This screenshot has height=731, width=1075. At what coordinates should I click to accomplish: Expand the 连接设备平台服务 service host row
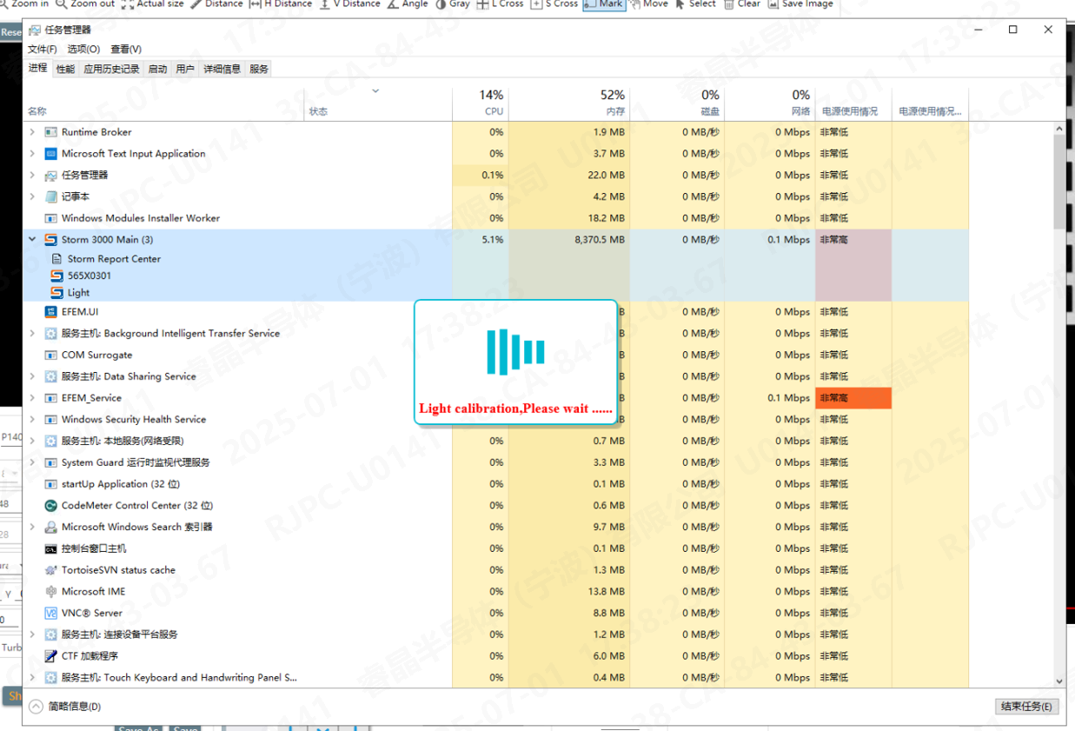(32, 635)
